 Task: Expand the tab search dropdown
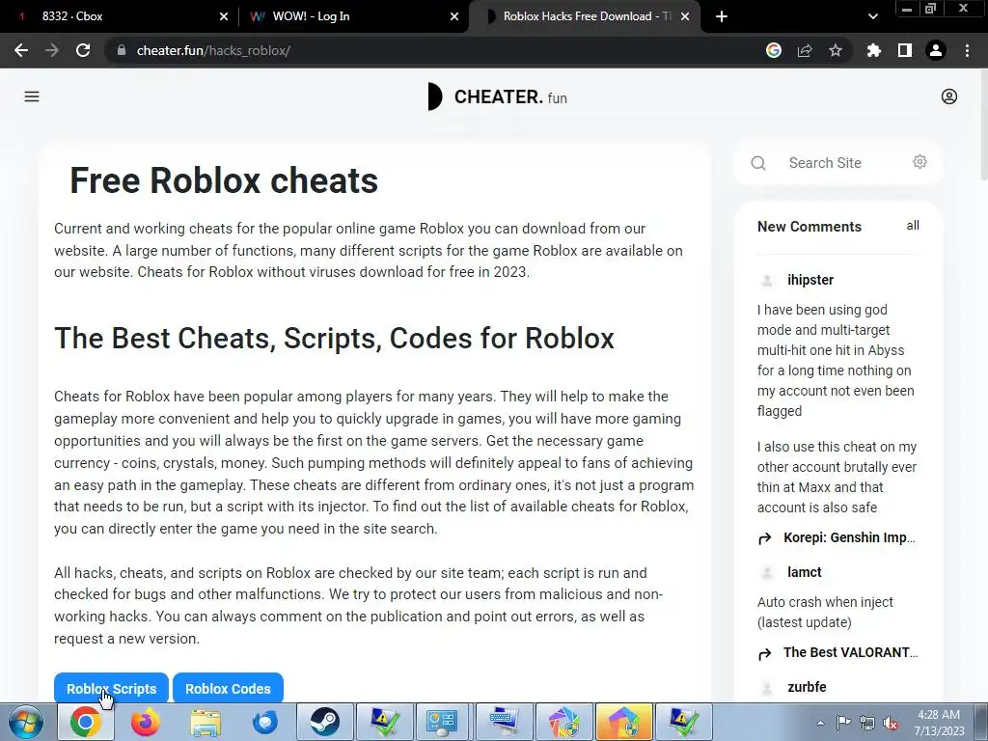point(872,16)
